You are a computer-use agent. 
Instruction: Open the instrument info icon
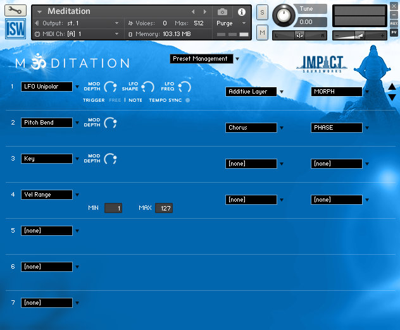(x=241, y=12)
